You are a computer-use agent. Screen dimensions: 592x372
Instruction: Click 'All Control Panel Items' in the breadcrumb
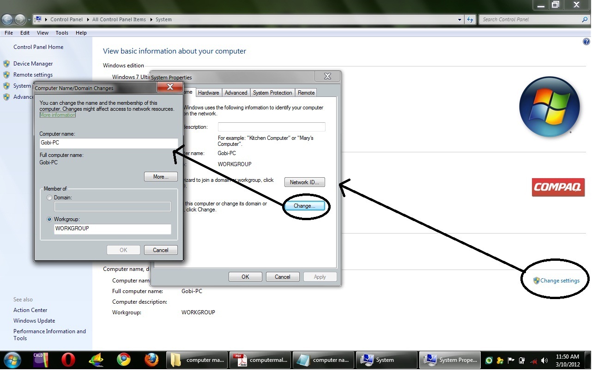119,19
